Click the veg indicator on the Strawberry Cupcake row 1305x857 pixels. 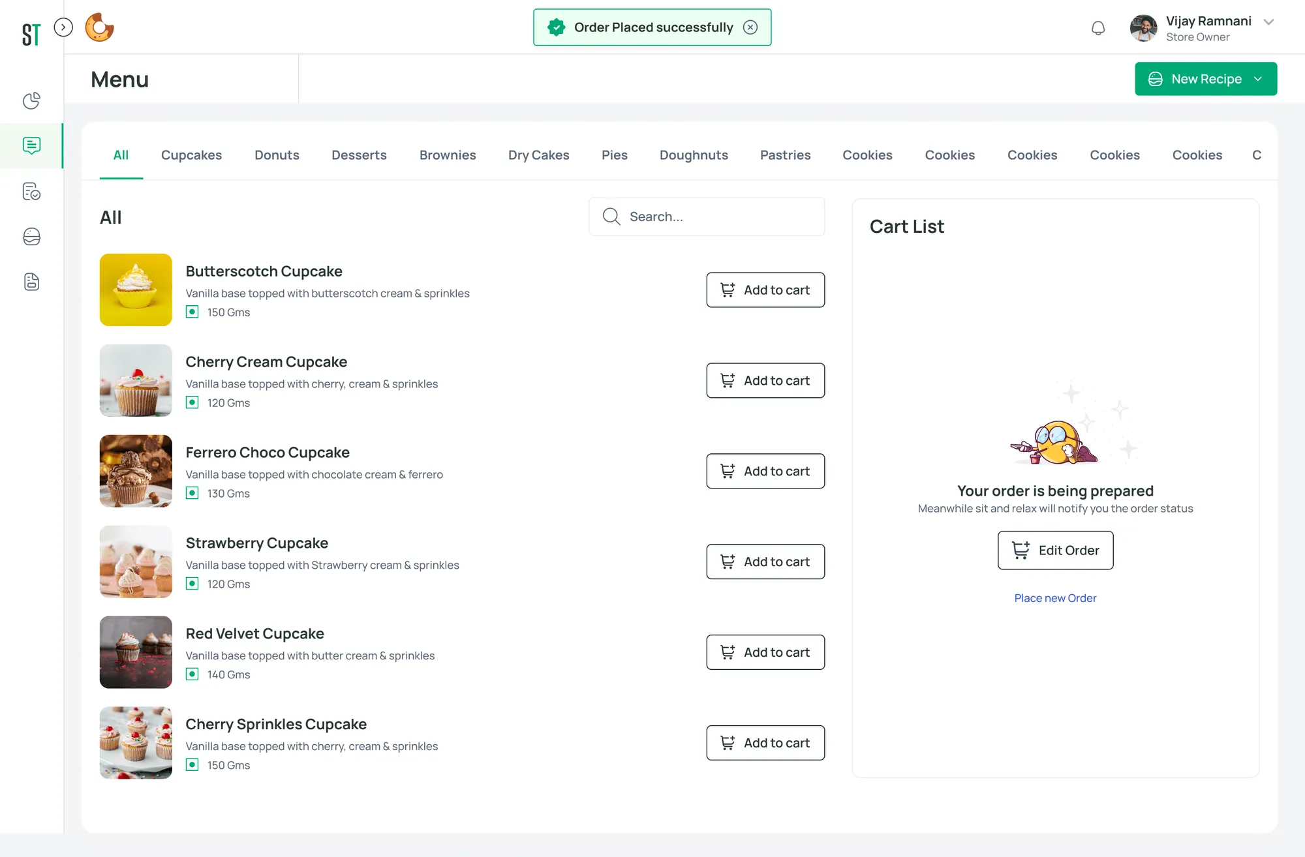click(192, 584)
